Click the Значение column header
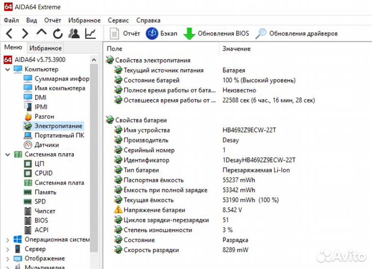 pyautogui.click(x=237, y=49)
